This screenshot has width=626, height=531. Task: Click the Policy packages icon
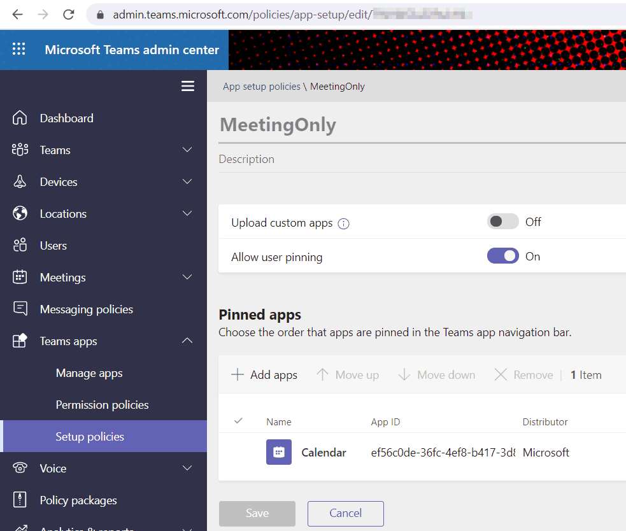tap(20, 500)
